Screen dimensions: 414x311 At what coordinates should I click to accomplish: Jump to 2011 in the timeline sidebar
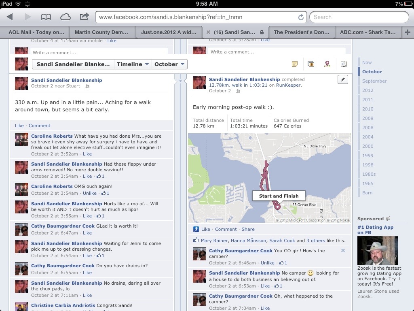pos(368,100)
